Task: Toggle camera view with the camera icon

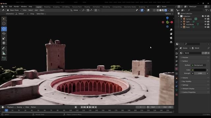Action: (x=171, y=38)
